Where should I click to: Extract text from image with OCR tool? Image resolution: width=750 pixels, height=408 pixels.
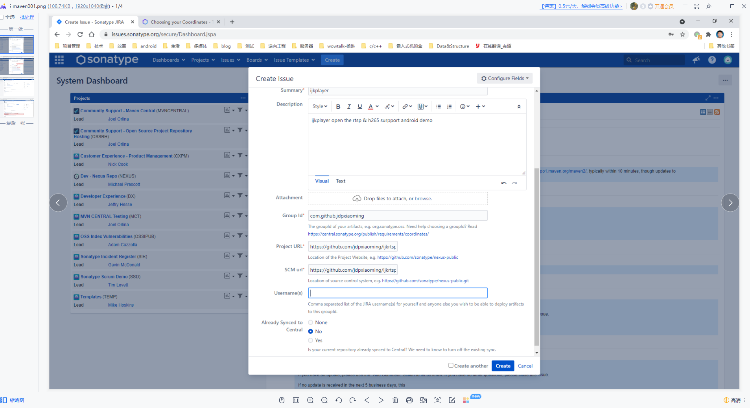click(438, 400)
